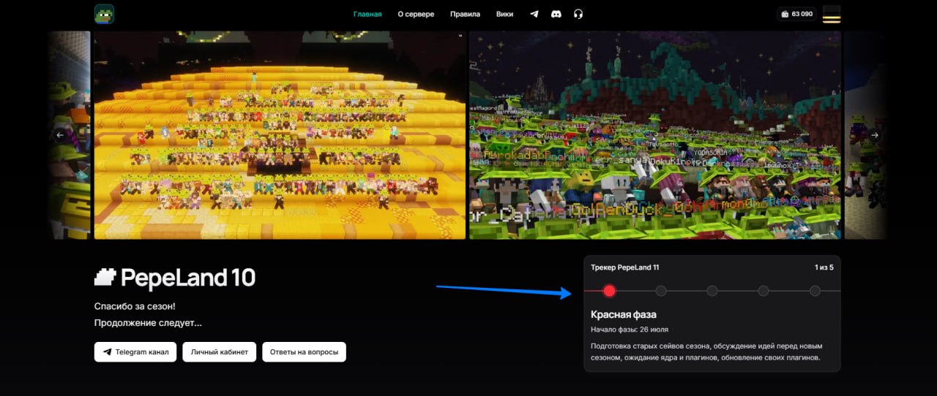This screenshot has height=396, width=937.
Task: Click Начало фазы: 26 июля text
Action: pyautogui.click(x=630, y=330)
